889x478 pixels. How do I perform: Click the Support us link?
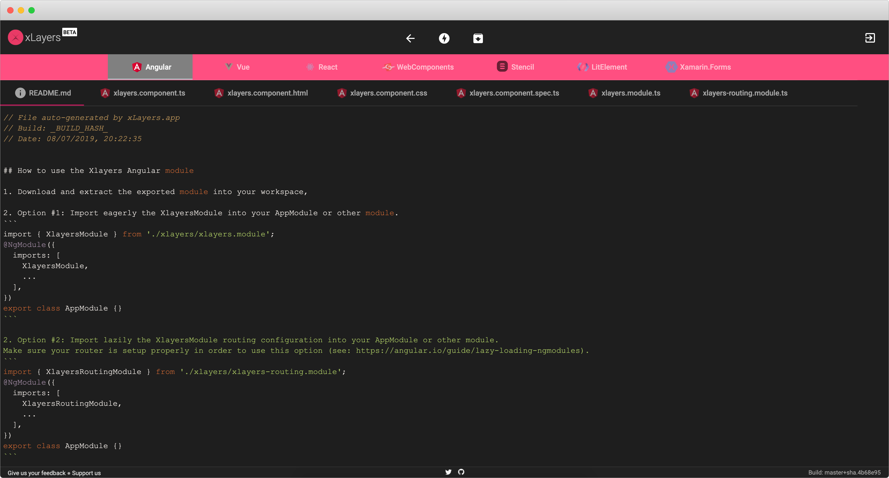(x=86, y=473)
